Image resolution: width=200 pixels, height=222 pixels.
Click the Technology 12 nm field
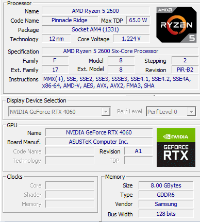(x=56, y=39)
